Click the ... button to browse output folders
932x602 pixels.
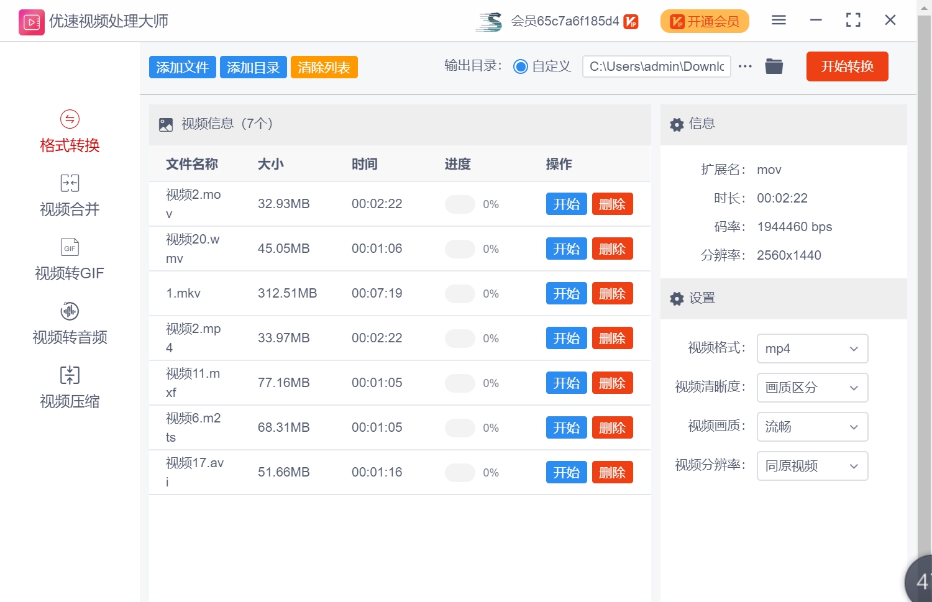(x=745, y=66)
